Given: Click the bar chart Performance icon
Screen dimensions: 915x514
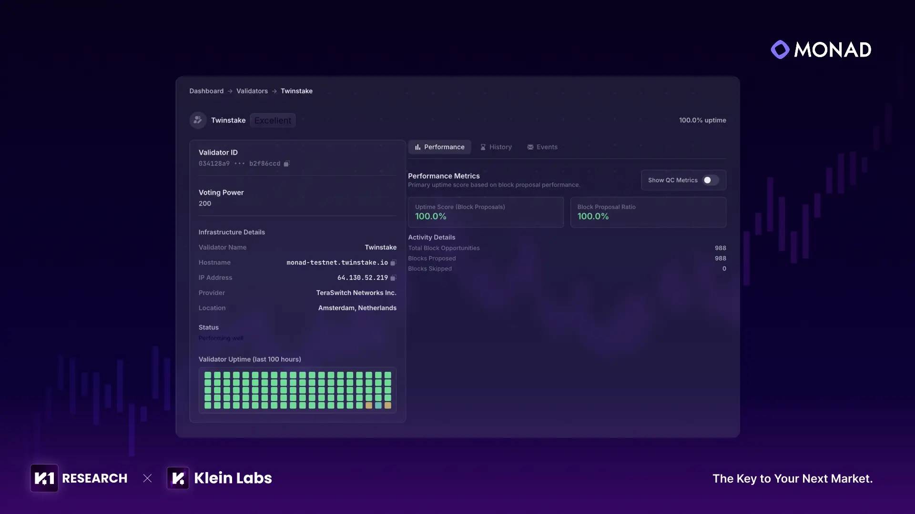Looking at the screenshot, I should point(417,148).
